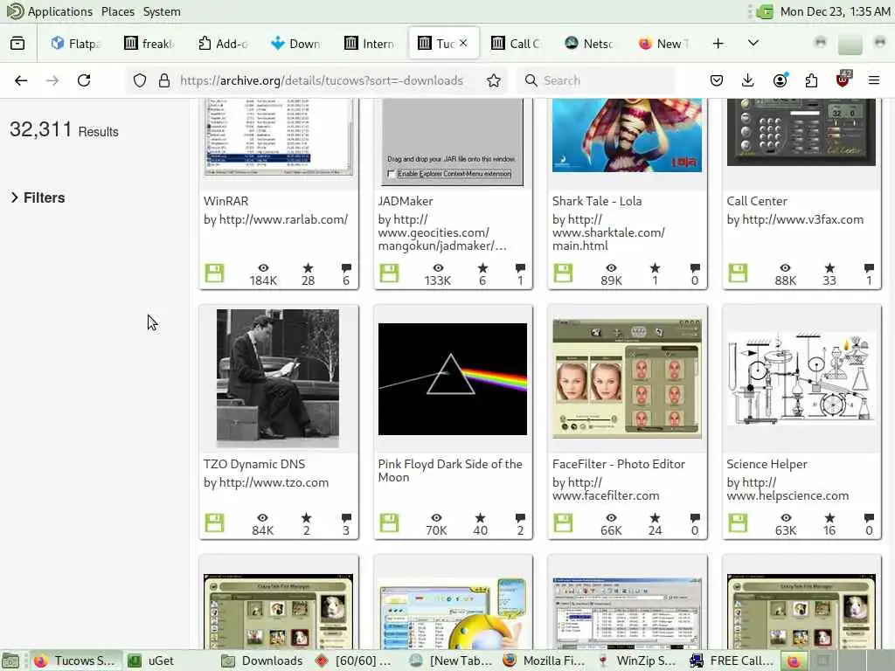Go back to previous page
Image resolution: width=895 pixels, height=671 pixels.
21,80
